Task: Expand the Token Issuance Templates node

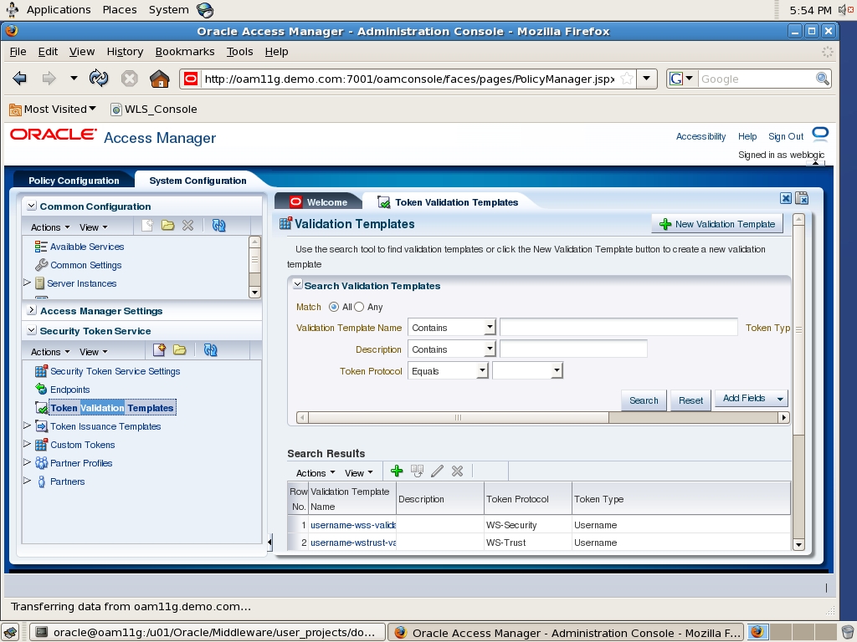Action: [27, 425]
